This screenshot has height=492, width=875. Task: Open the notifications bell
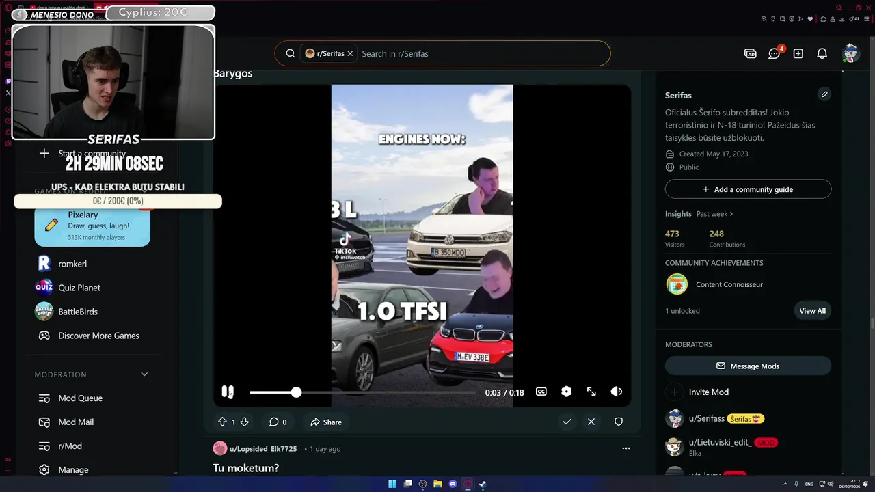click(x=822, y=53)
